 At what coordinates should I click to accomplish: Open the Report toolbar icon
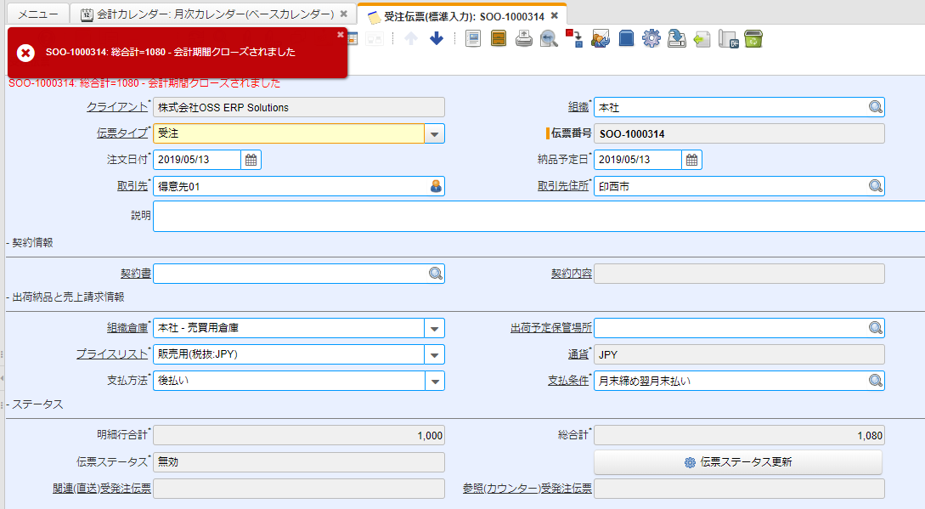pos(473,39)
